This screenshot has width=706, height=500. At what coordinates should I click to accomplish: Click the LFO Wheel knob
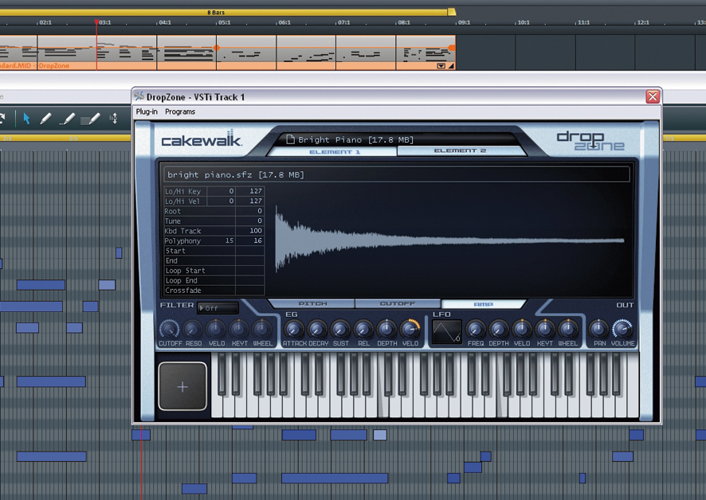(x=568, y=330)
